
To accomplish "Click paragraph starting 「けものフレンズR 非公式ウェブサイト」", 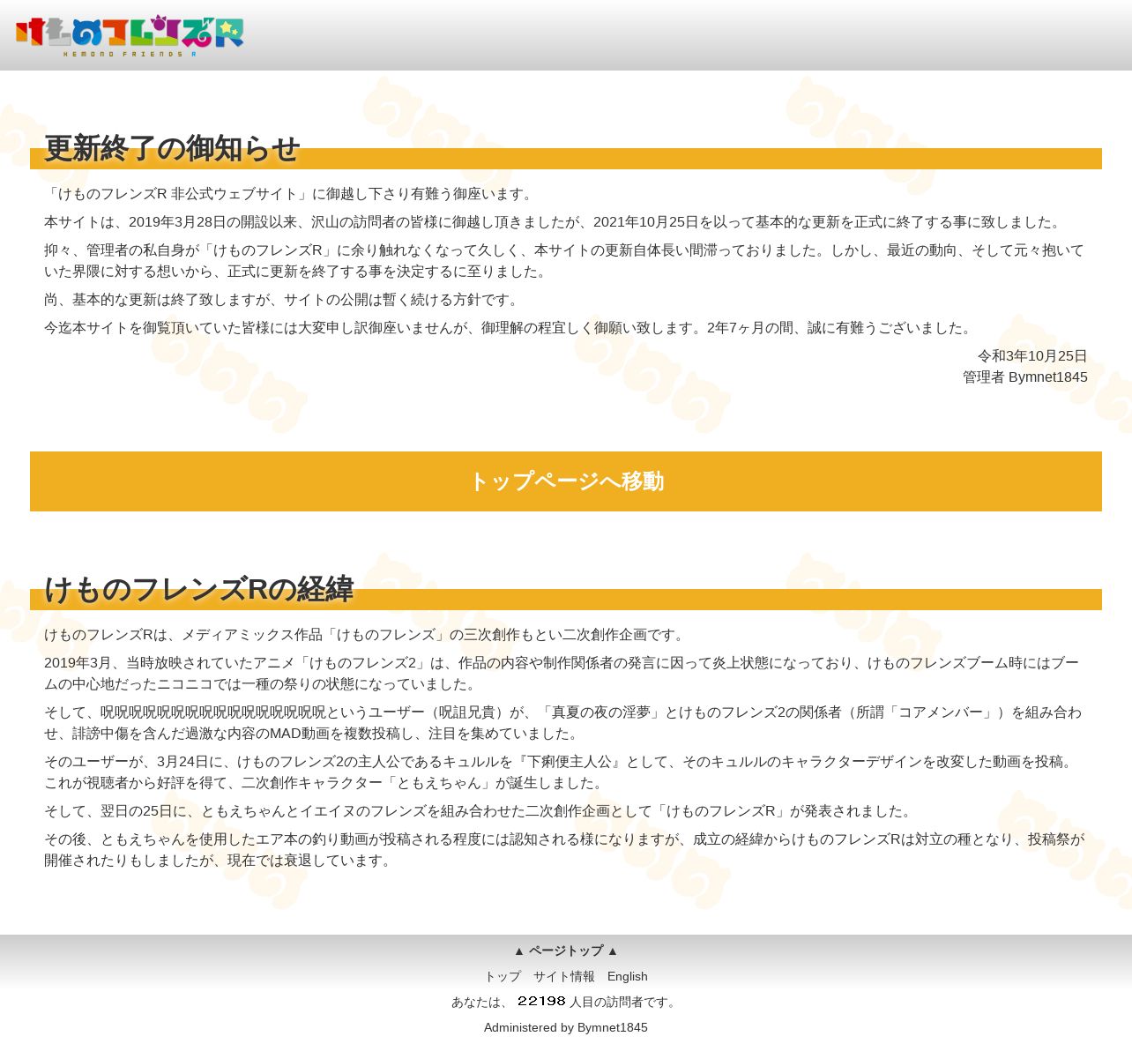I will tap(291, 194).
